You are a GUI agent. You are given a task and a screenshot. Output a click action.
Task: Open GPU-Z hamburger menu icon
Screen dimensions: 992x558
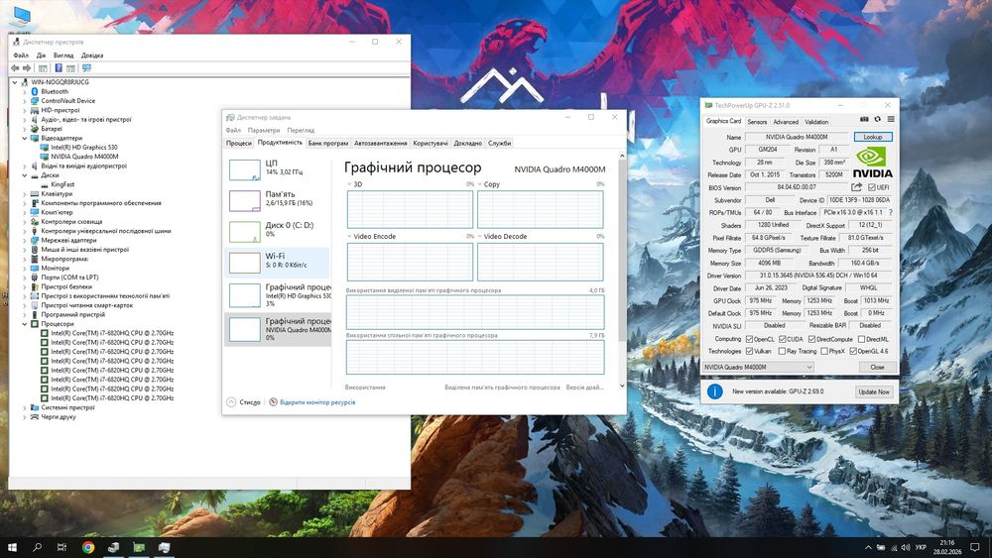[890, 120]
